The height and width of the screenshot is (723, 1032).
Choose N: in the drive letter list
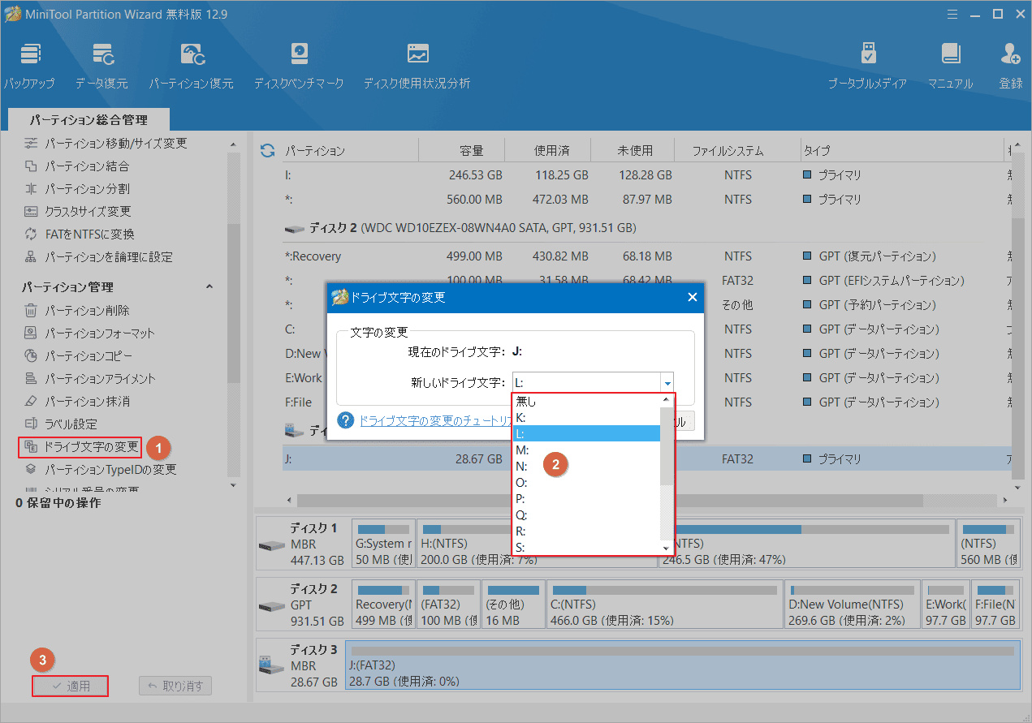586,467
